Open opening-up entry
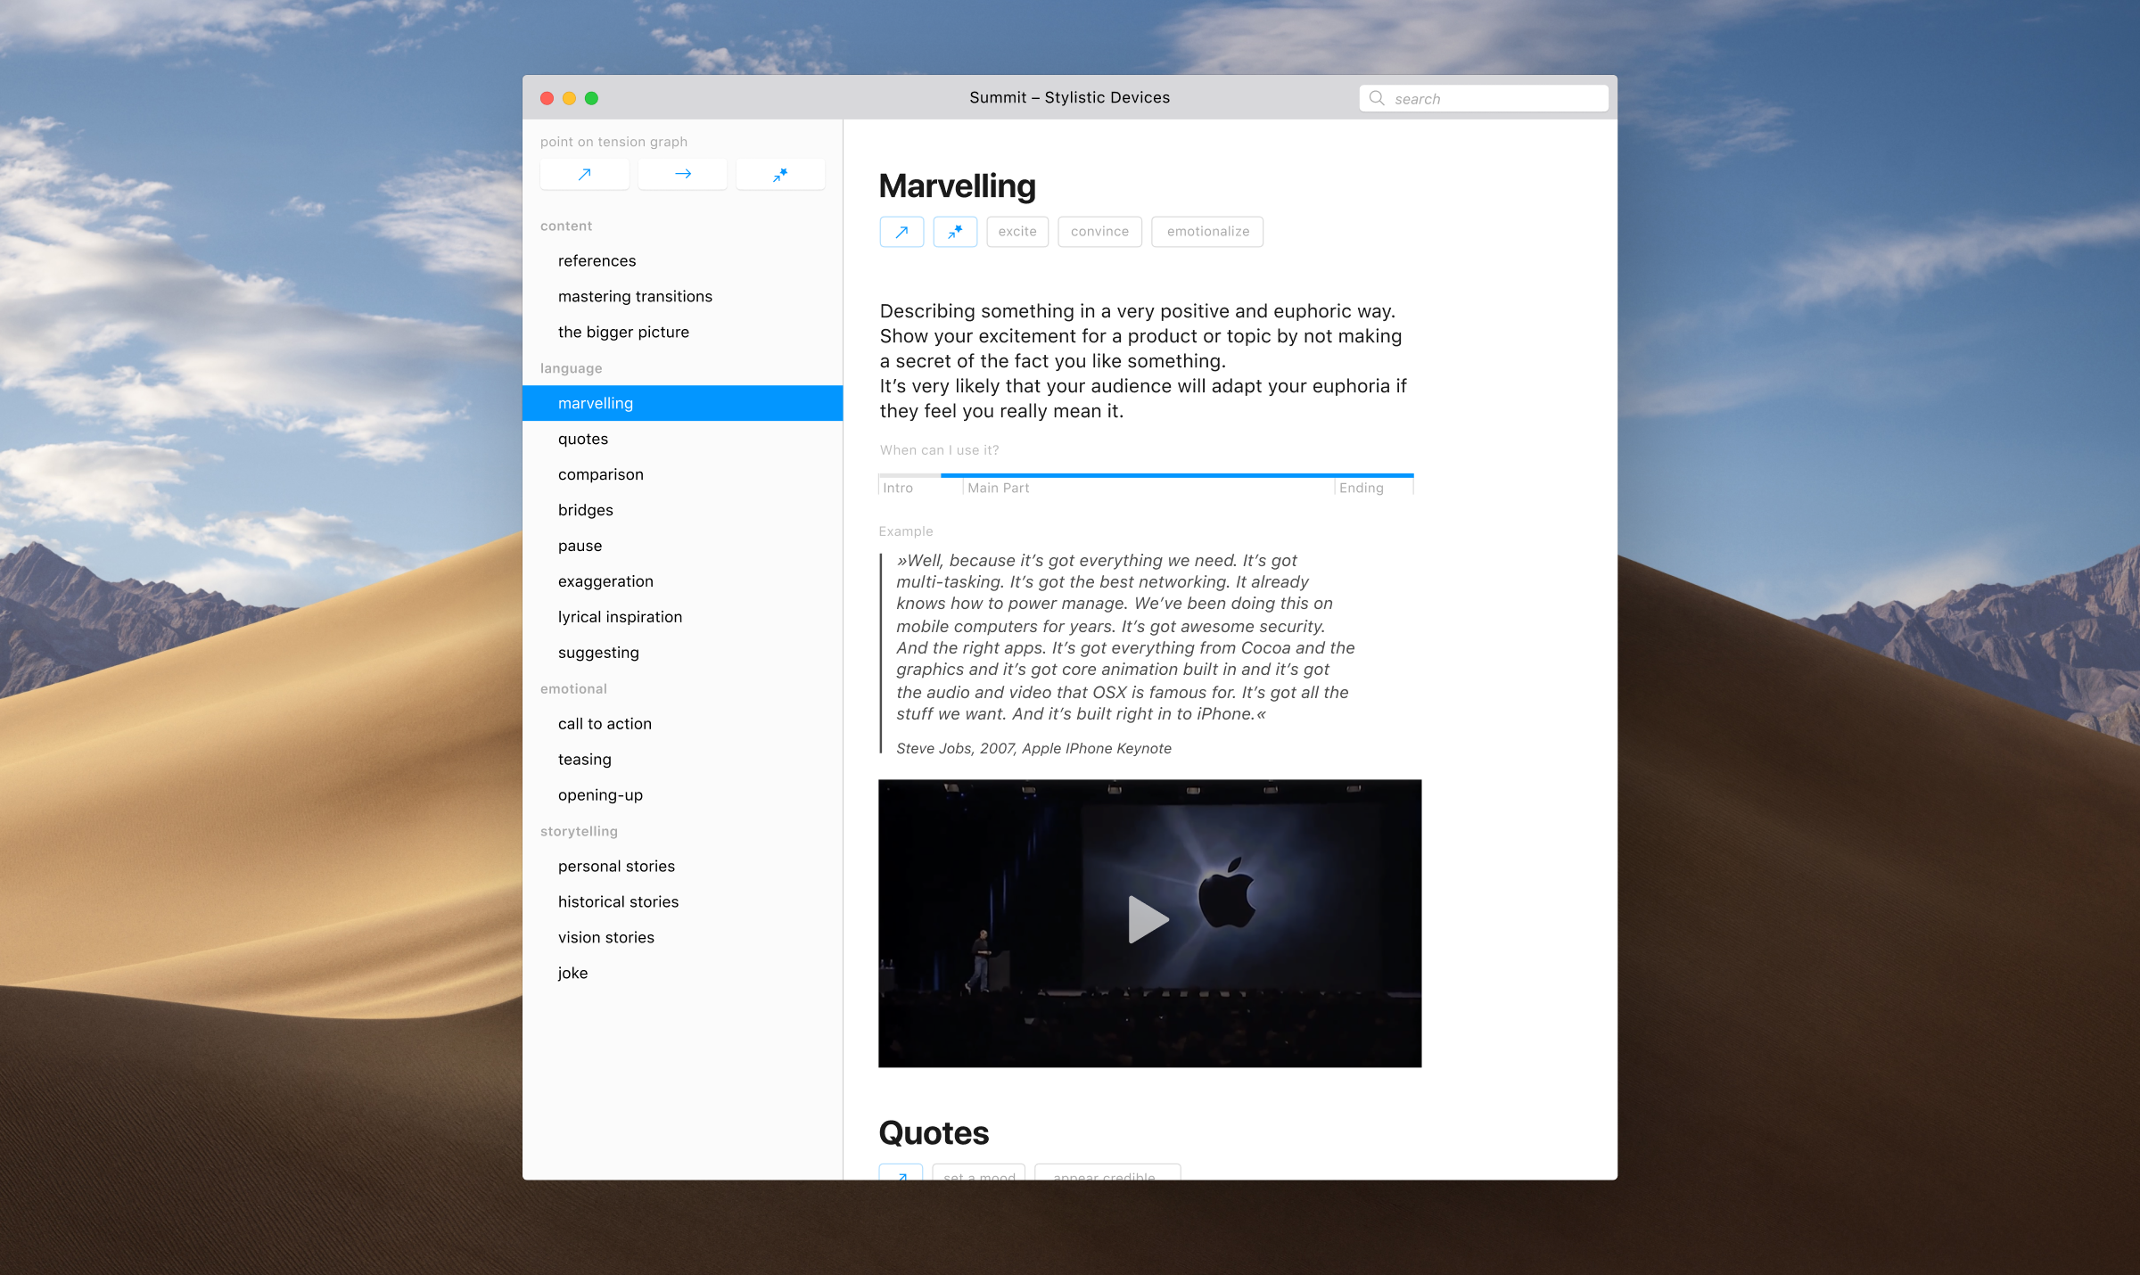 pos(682,795)
